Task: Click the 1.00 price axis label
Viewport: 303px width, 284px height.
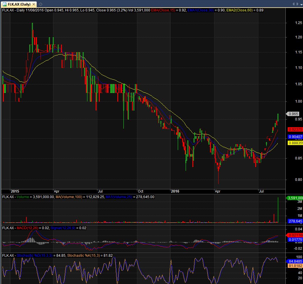Action: pos(299,101)
